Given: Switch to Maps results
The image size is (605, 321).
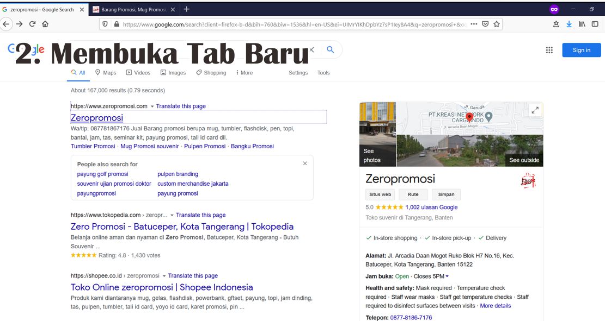Looking at the screenshot, I should point(105,72).
